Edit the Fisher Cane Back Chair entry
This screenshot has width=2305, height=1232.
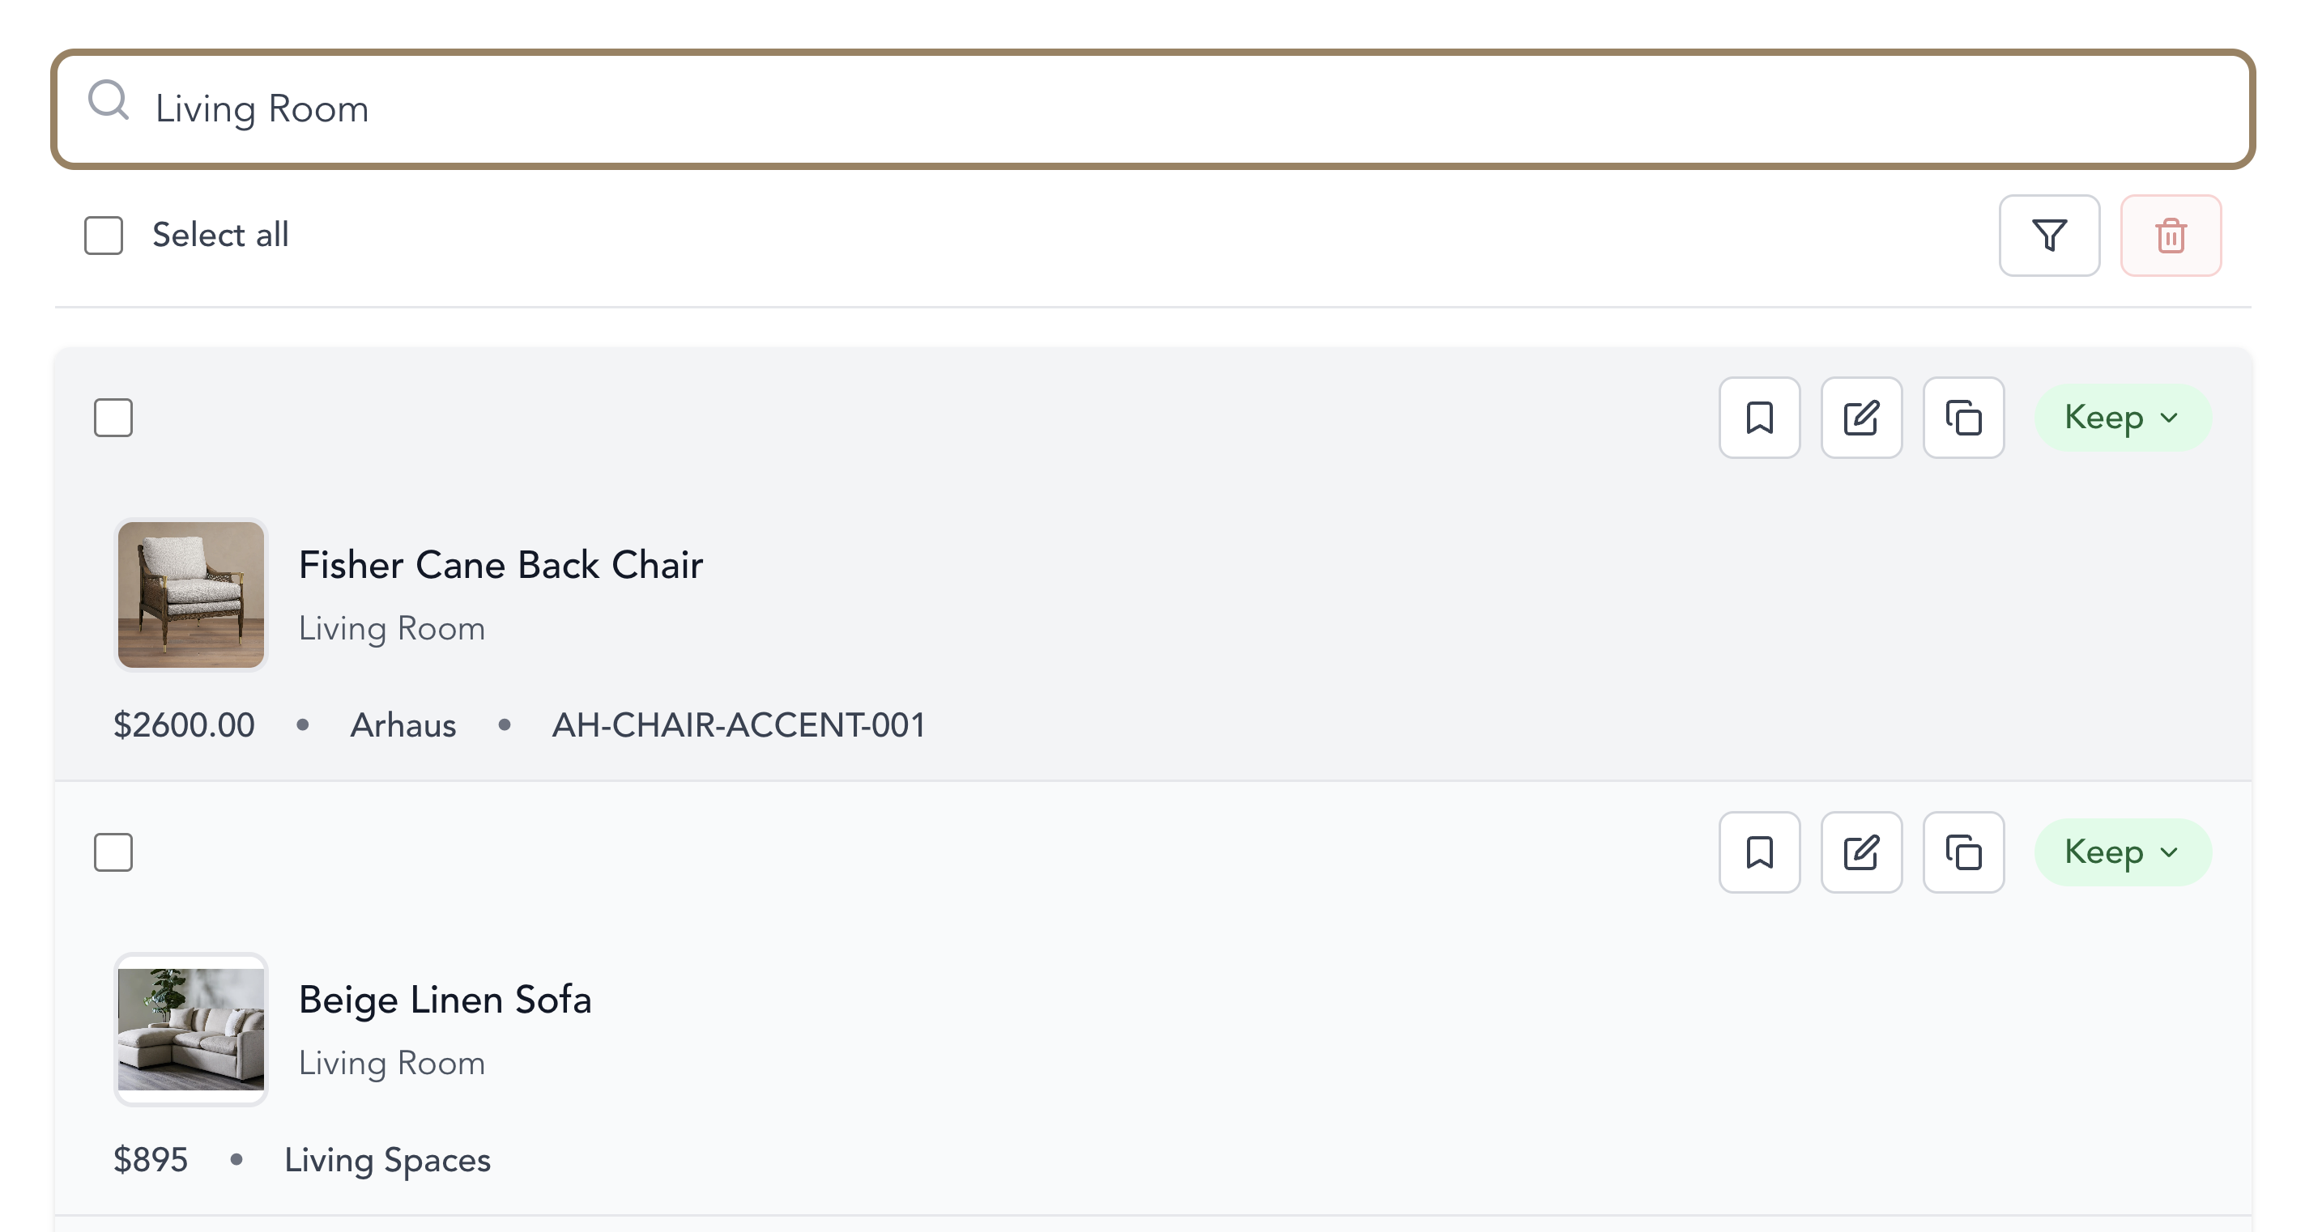click(1861, 418)
